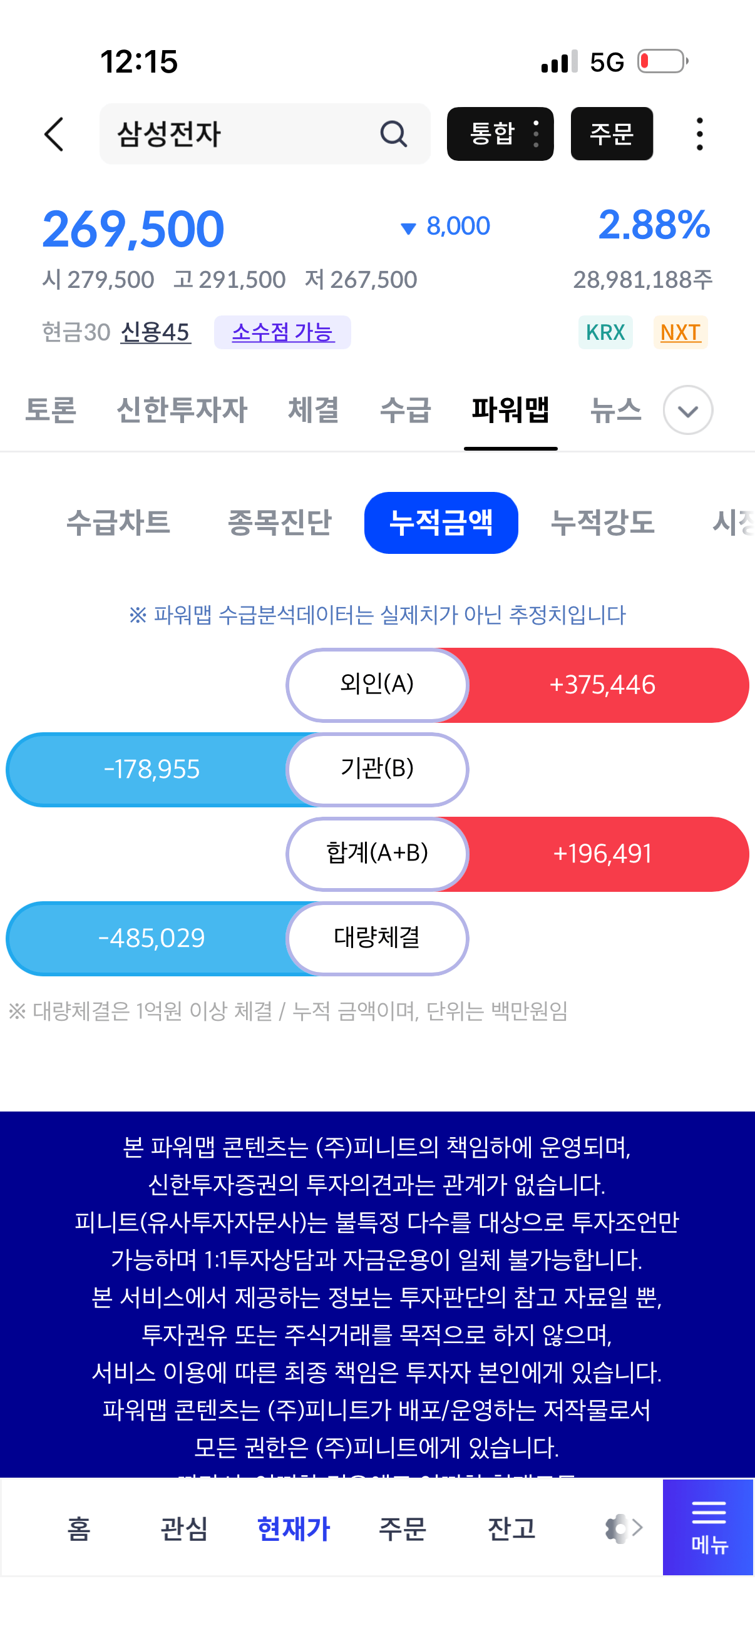Viewport: 755px width, 1641px height.
Task: Open the 신용45 link
Action: (155, 332)
